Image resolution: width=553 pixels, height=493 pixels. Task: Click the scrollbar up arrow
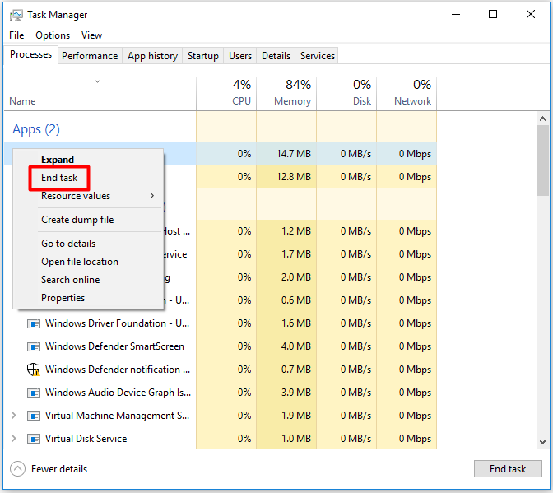542,119
